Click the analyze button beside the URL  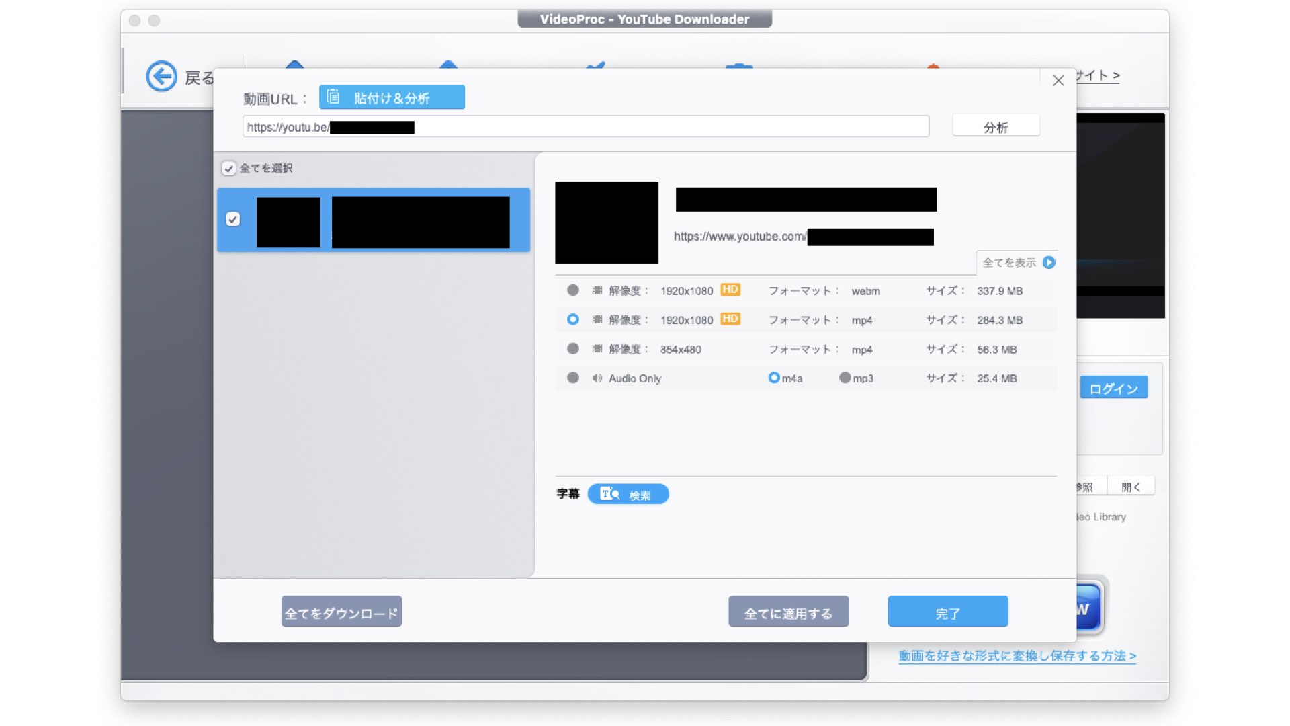(996, 126)
